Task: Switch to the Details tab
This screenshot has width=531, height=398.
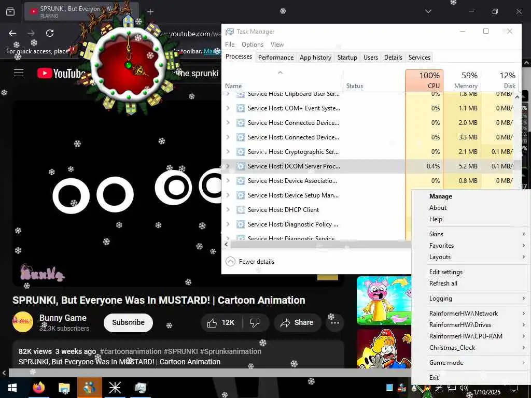Action: click(x=393, y=58)
